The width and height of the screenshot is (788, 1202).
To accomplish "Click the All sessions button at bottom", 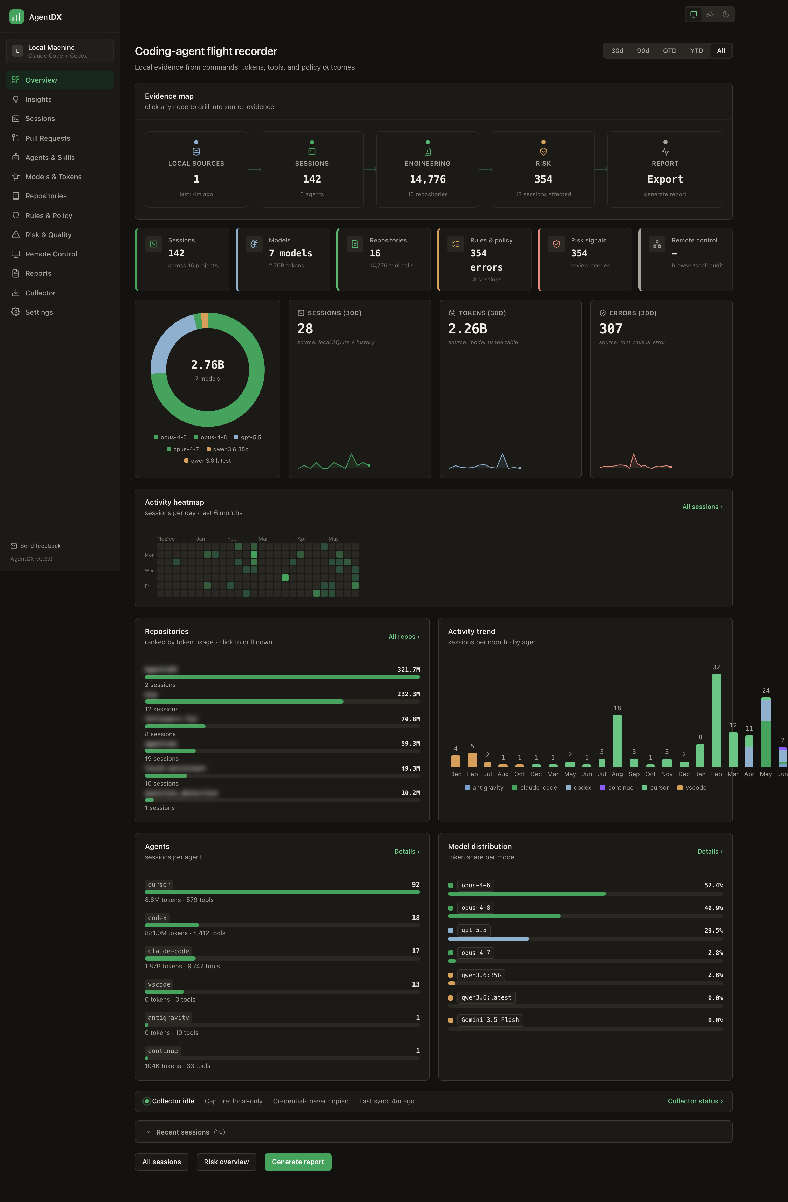I will (161, 1162).
